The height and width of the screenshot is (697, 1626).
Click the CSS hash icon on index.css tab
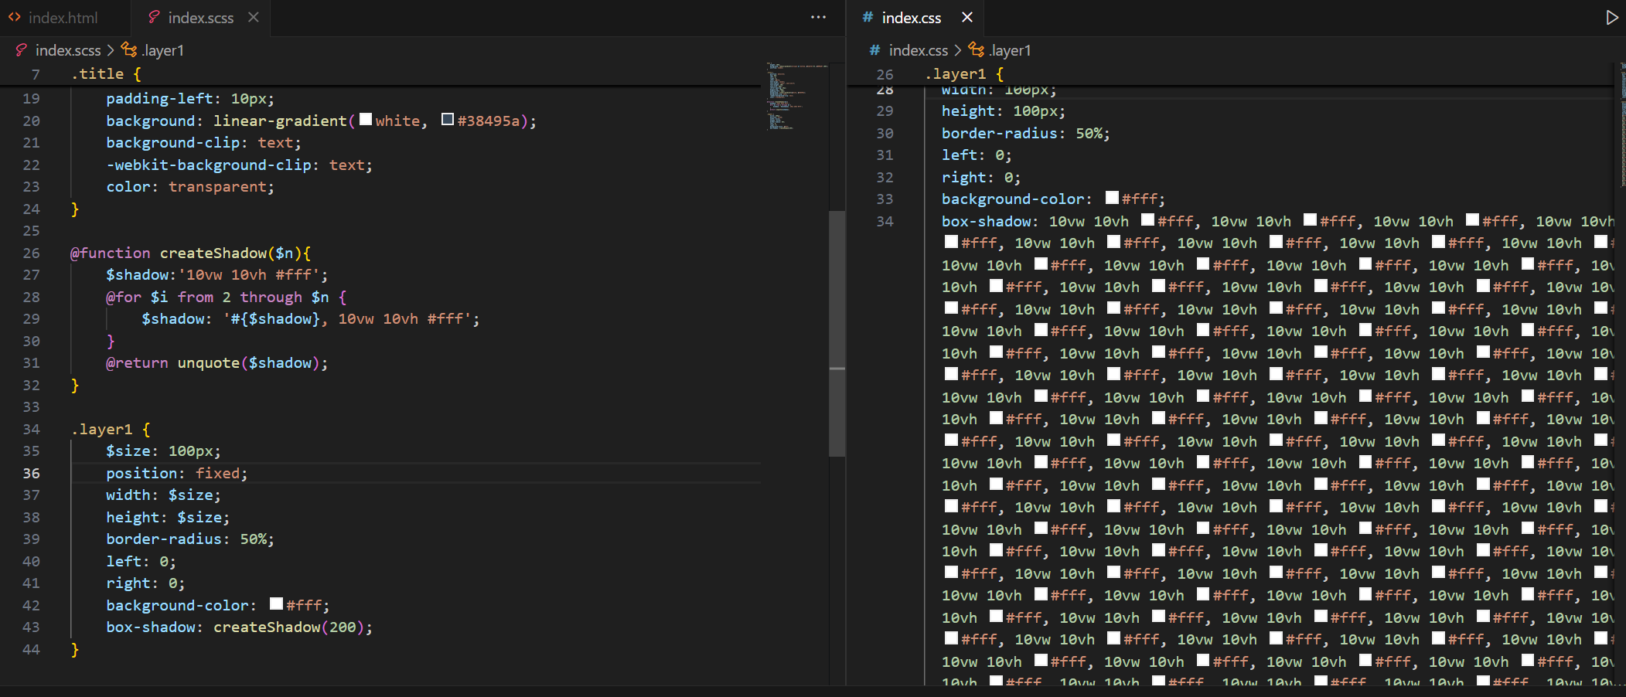point(868,17)
